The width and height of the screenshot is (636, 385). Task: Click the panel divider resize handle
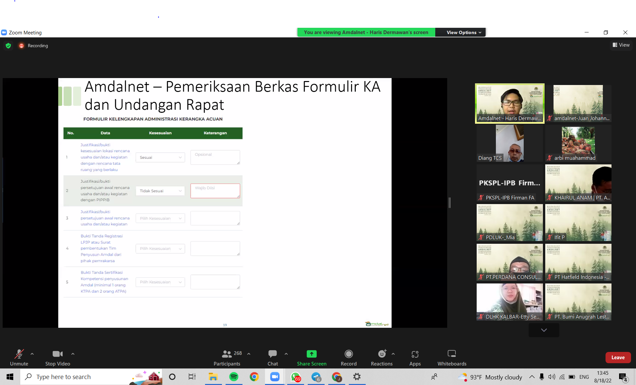pos(450,202)
